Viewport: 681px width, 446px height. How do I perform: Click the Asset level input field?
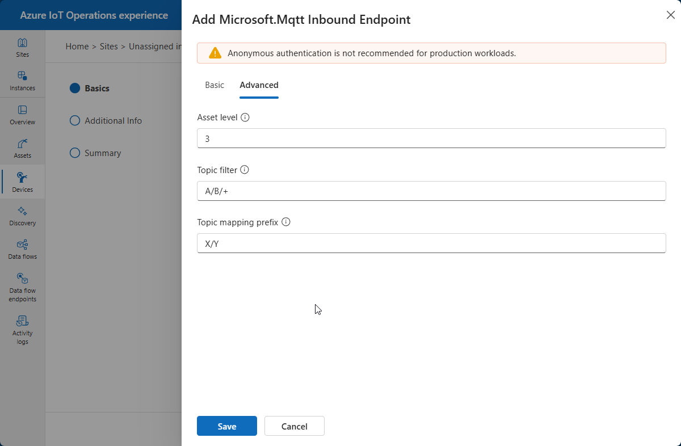[431, 138]
